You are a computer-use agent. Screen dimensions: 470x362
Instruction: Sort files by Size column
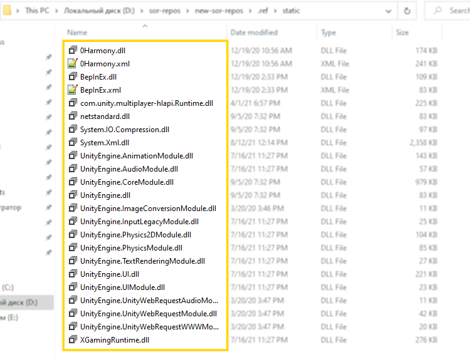[x=402, y=33]
